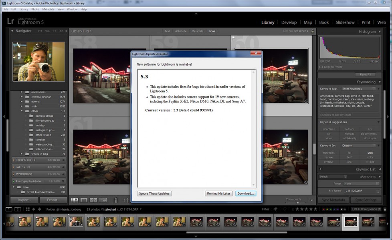Click Ignore These Updates button
This screenshot has height=240, width=392.
[154, 193]
